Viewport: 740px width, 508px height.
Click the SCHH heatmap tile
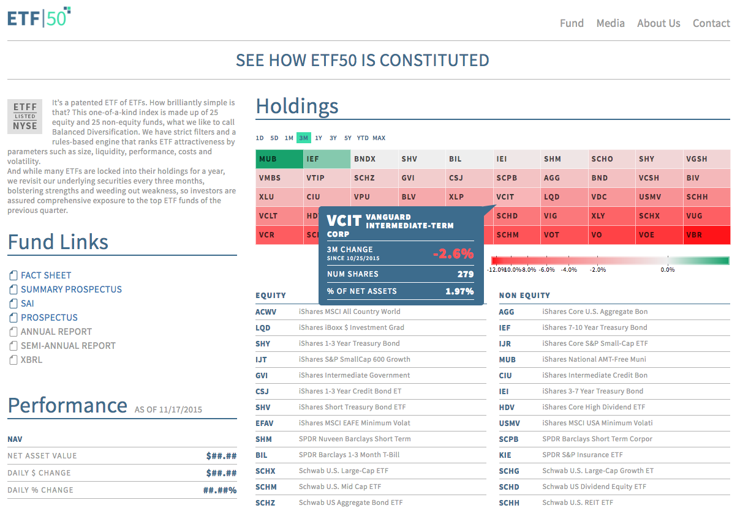coord(706,197)
